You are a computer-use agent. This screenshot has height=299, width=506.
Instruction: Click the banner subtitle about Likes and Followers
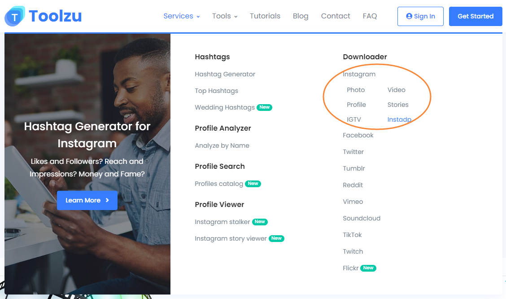(x=87, y=167)
